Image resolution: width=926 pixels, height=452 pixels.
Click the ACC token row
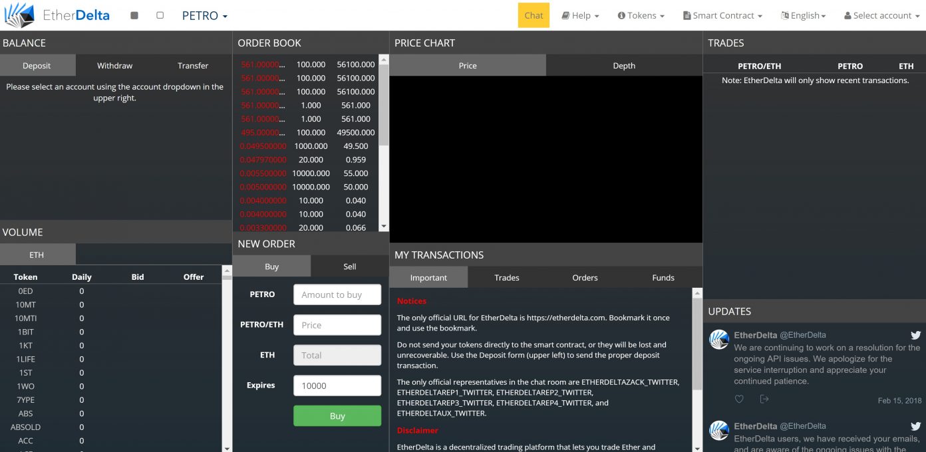(110, 441)
